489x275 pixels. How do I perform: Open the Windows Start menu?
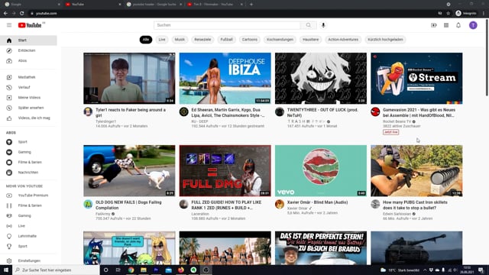pos(6,270)
